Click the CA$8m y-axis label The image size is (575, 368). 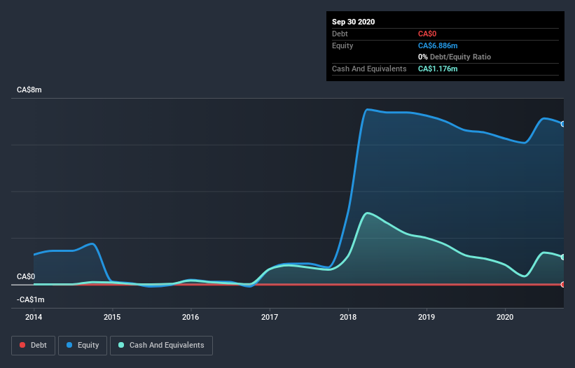pos(29,90)
